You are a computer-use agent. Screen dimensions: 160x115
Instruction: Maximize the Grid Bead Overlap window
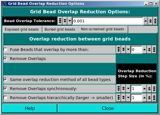click(x=151, y=4)
